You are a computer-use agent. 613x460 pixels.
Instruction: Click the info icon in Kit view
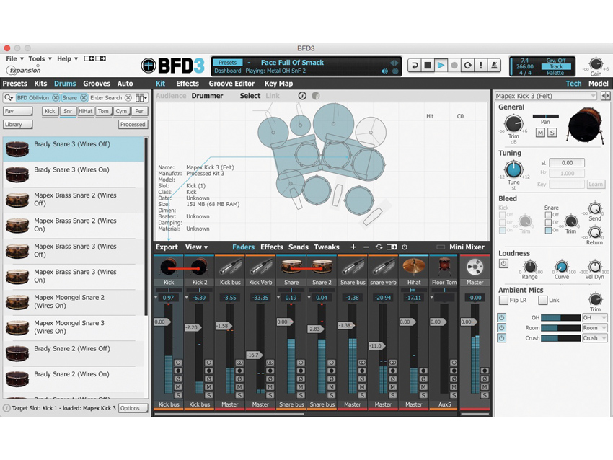tap(302, 96)
